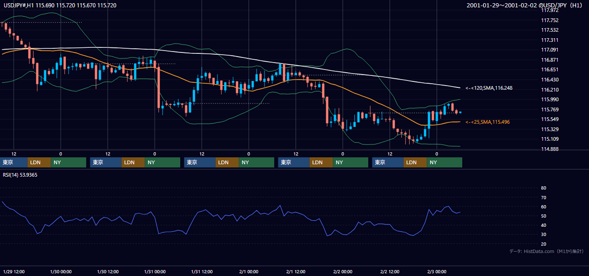This screenshot has height=276, width=589.
Task: Click price axis value 114.888
Action: [x=549, y=149]
